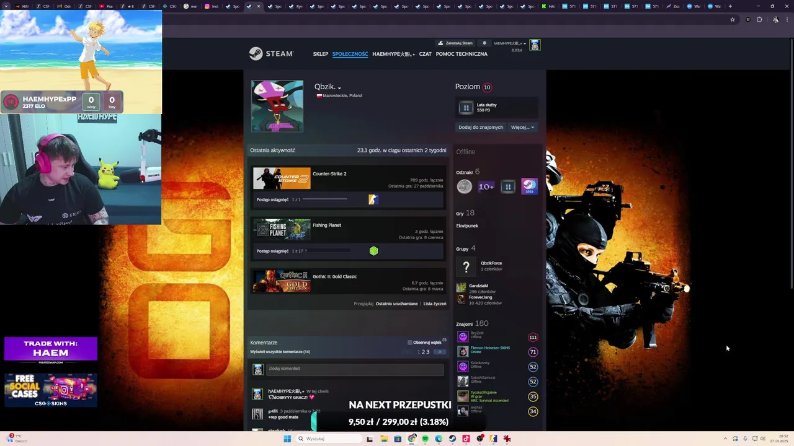This screenshot has height=446, width=794.
Task: Click the taskbar Wyszukaj search box
Action: (329, 439)
